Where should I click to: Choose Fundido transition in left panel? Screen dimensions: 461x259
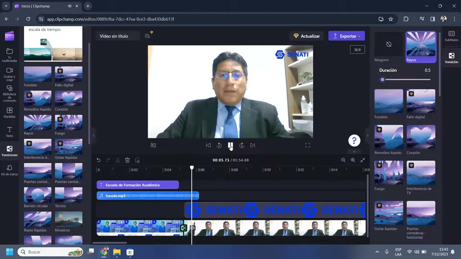pos(38,77)
